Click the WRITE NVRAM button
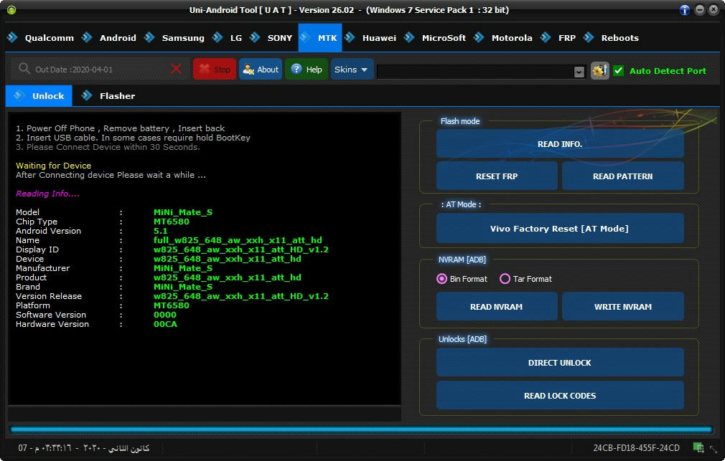This screenshot has width=725, height=461. point(623,307)
